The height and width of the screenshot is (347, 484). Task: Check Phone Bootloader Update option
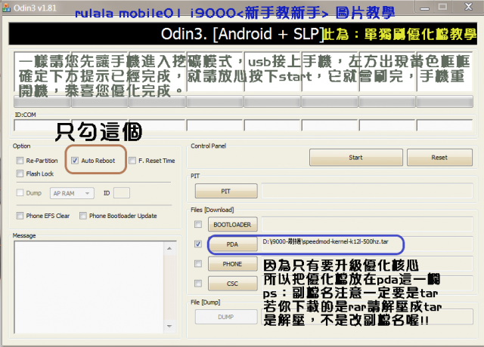coord(82,216)
